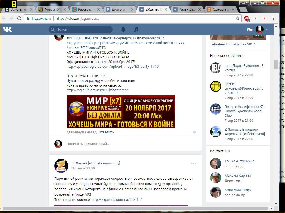Go back with the browser back arrow

tap(4, 18)
